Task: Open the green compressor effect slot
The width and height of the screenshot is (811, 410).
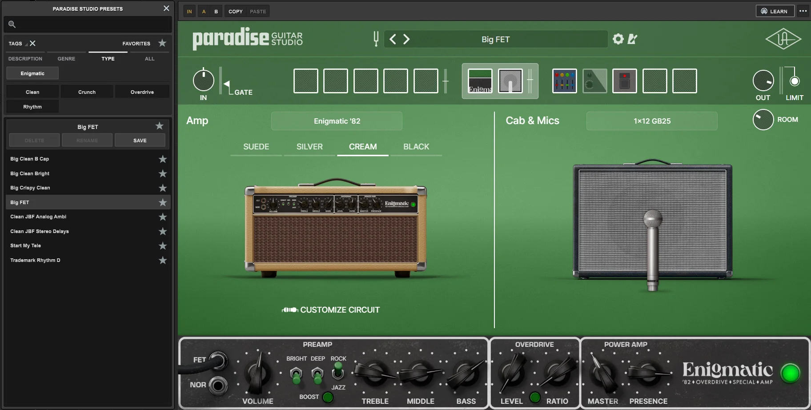Action: (x=594, y=81)
